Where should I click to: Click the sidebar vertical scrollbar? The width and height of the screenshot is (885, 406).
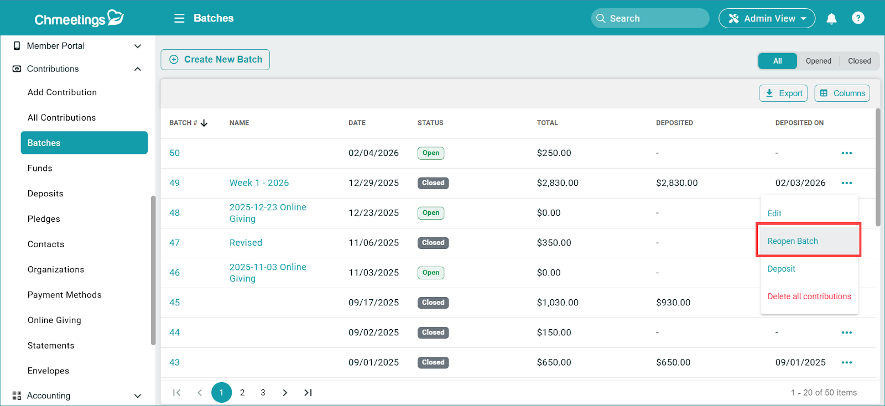click(x=153, y=271)
